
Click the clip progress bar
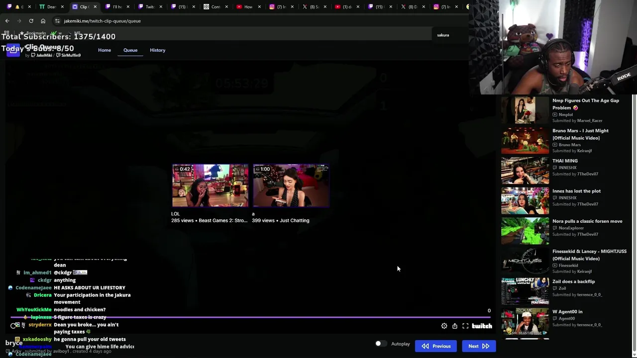click(250, 316)
